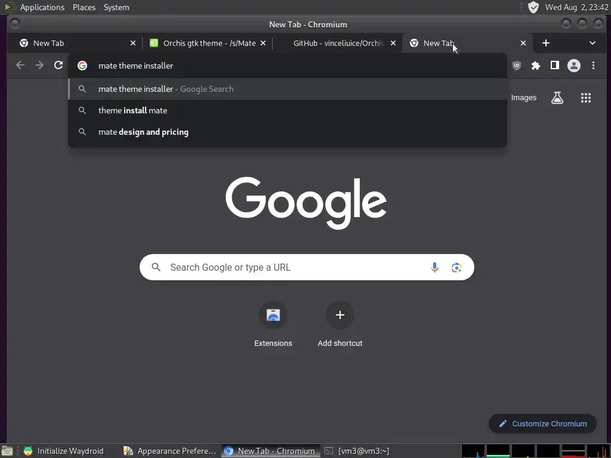Open the Google apps grid

point(586,98)
